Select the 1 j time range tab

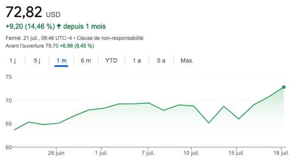click(x=12, y=60)
